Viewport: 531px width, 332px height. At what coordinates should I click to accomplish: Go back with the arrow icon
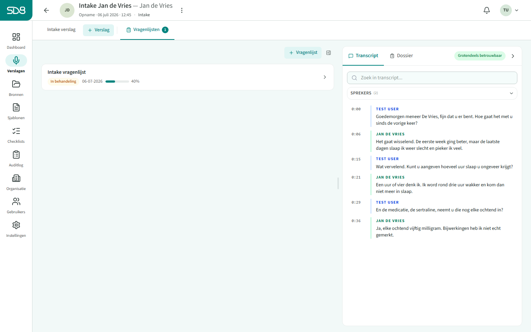(46, 10)
